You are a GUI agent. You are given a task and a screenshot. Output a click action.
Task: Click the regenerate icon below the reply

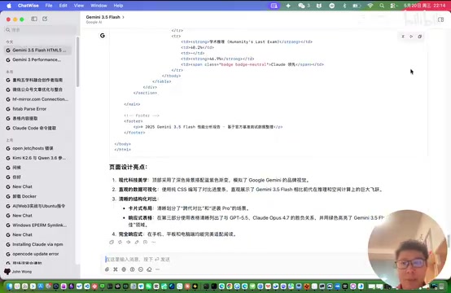120,242
